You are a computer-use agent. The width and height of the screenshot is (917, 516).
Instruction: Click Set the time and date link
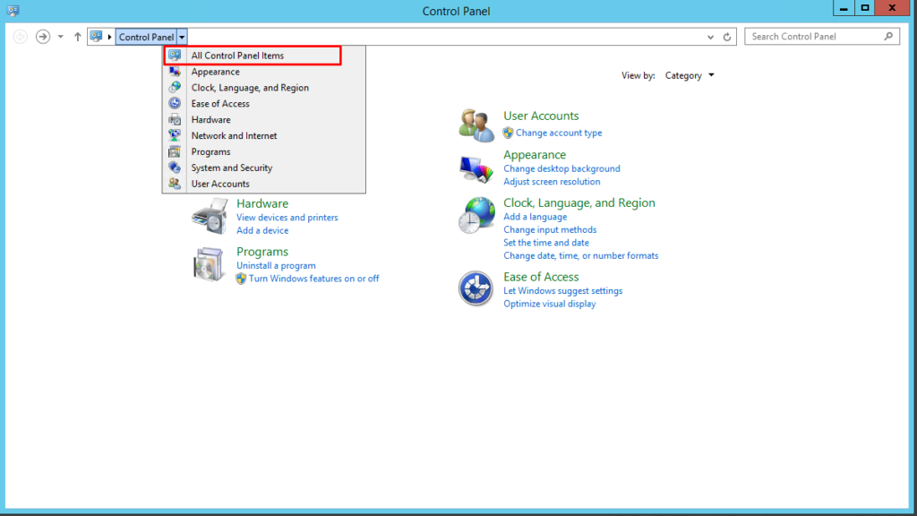546,242
